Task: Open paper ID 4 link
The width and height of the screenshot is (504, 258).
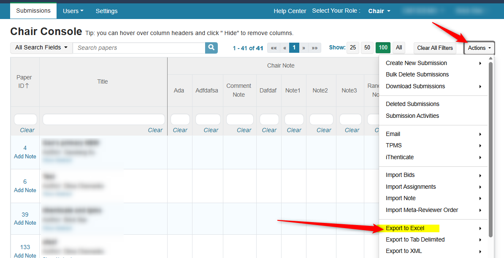Action: (x=25, y=148)
